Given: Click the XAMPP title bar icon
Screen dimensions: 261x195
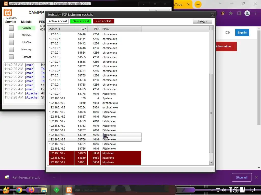Looking at the screenshot, I should pyautogui.click(x=6, y=4).
